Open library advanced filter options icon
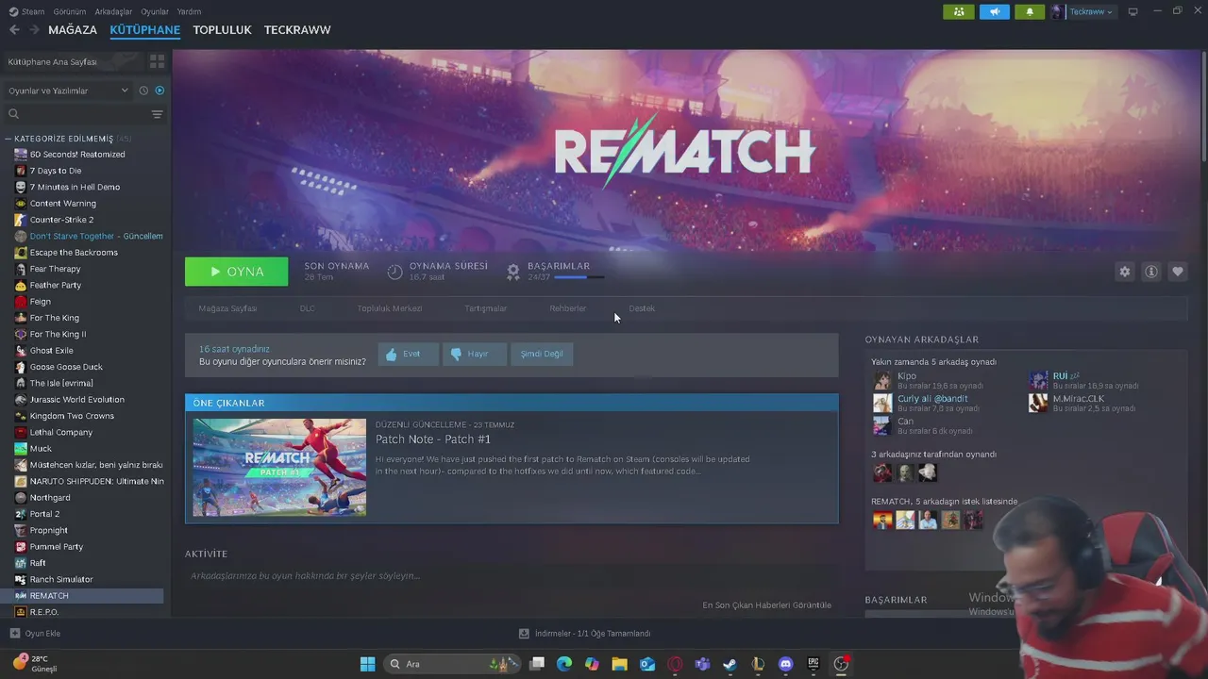Viewport: 1208px width, 679px height. 157,114
